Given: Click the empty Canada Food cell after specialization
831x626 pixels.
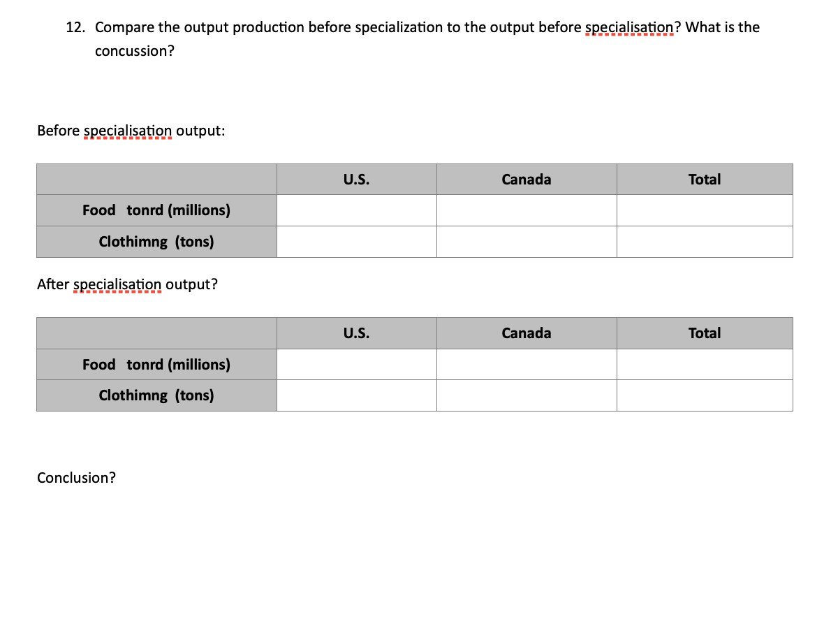Looking at the screenshot, I should [526, 364].
